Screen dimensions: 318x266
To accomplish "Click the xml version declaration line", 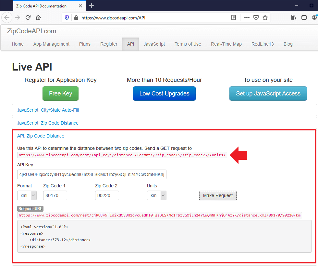I will [x=44, y=227].
